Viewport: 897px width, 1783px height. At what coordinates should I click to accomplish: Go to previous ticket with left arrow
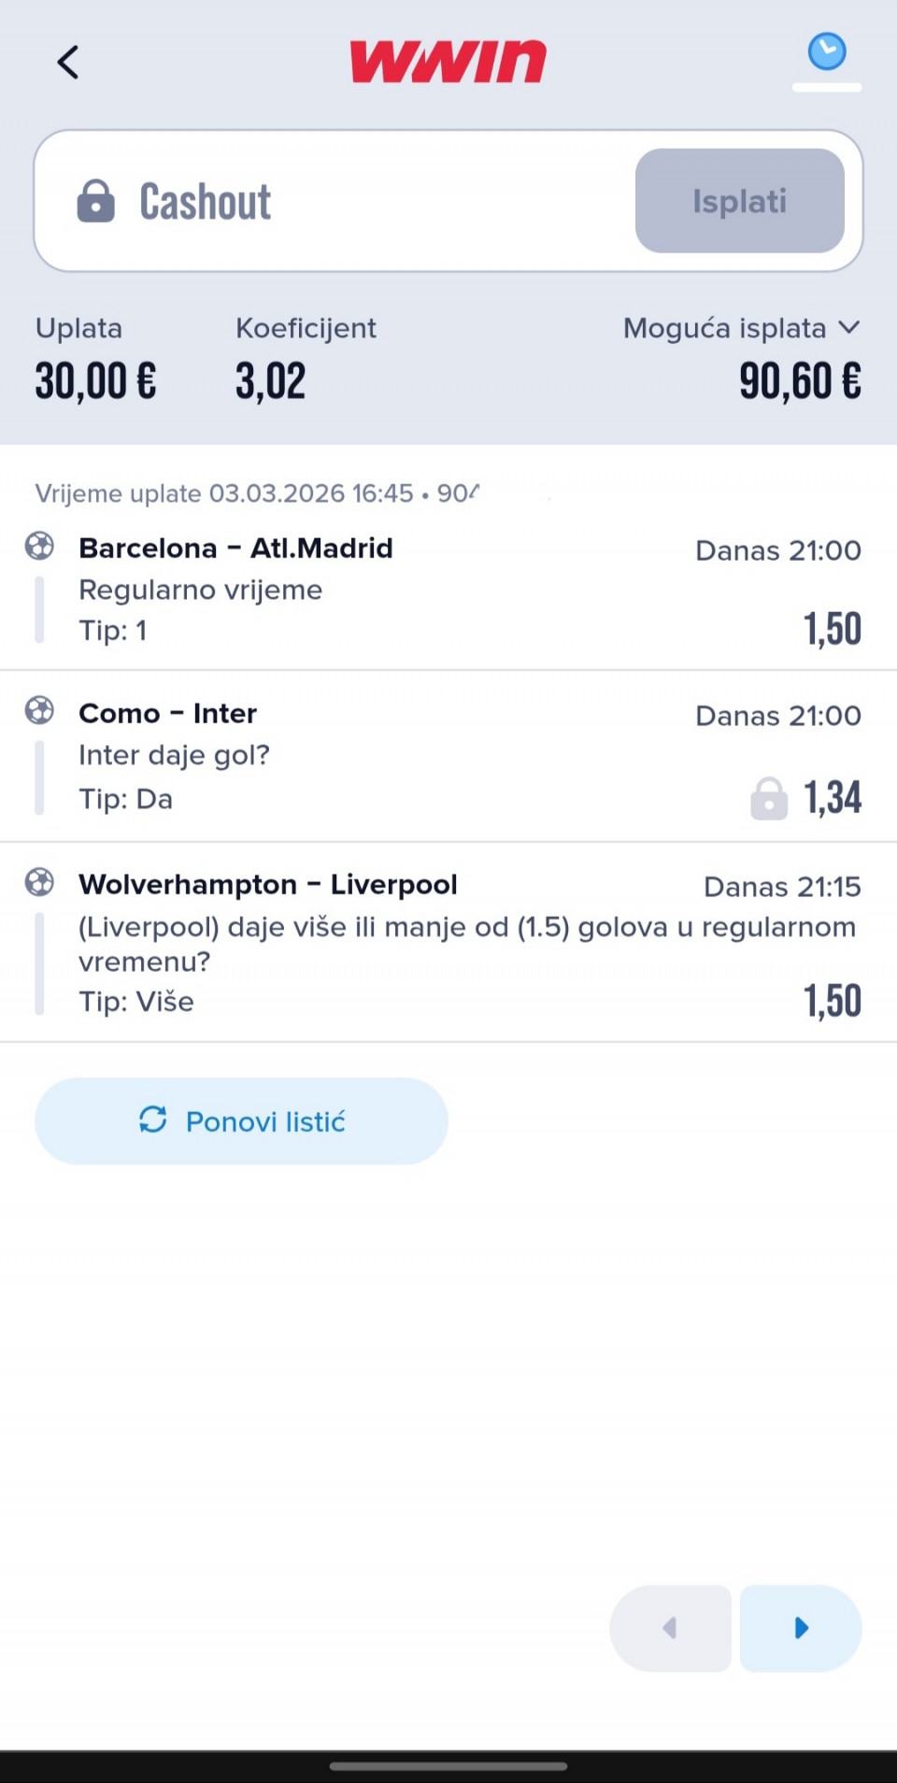670,1628
